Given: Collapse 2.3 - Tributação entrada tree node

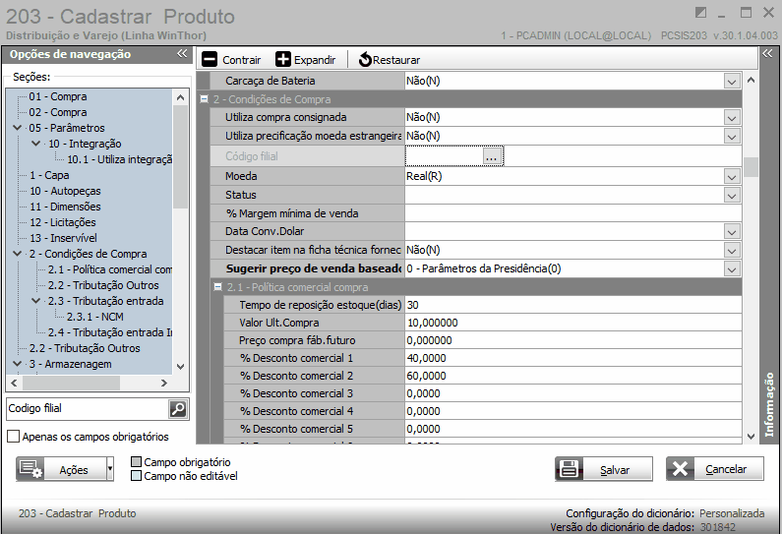Looking at the screenshot, I should pyautogui.click(x=36, y=301).
